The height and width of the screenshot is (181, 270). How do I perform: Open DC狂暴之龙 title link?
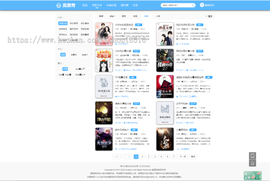tap(121, 77)
